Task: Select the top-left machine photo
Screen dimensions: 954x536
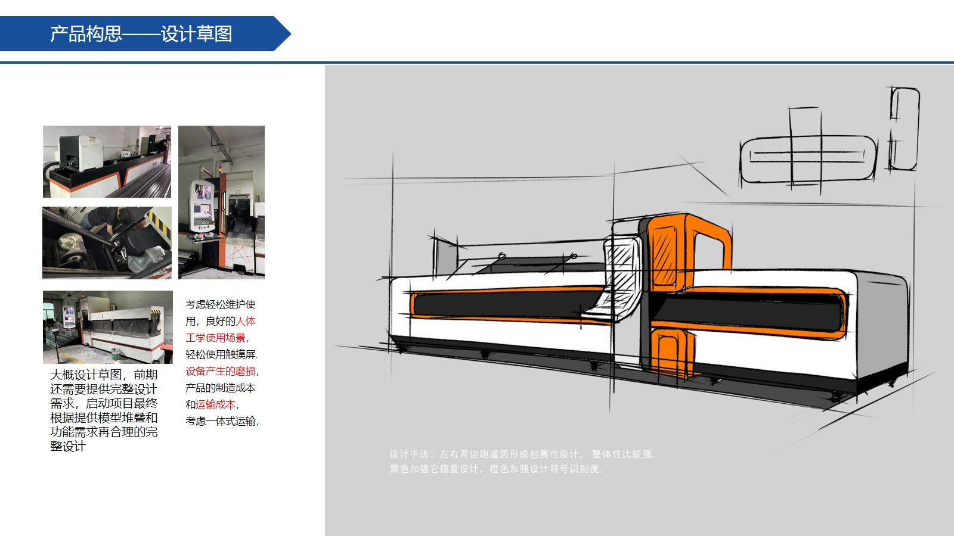Action: pyautogui.click(x=107, y=161)
